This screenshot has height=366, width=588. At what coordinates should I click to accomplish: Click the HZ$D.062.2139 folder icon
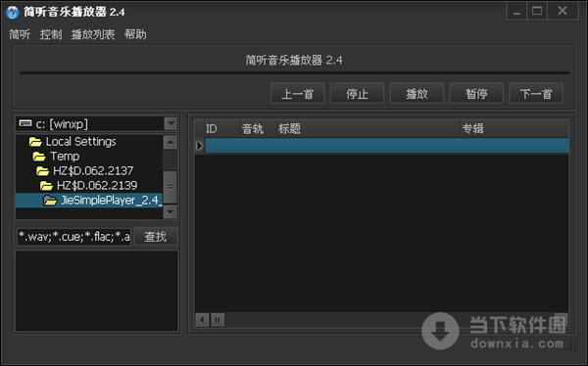pyautogui.click(x=46, y=186)
